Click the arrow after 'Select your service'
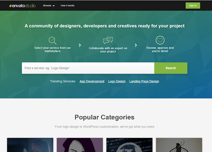Image resolution: width=212 pixels, height=152 pixels. click(x=80, y=45)
